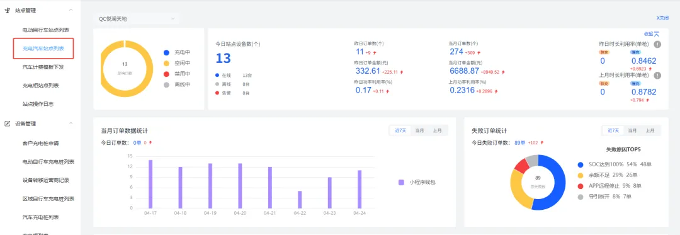Open the QC悦澜天地 station dropdown
Viewport: 680px width, 235px height.
coord(137,19)
